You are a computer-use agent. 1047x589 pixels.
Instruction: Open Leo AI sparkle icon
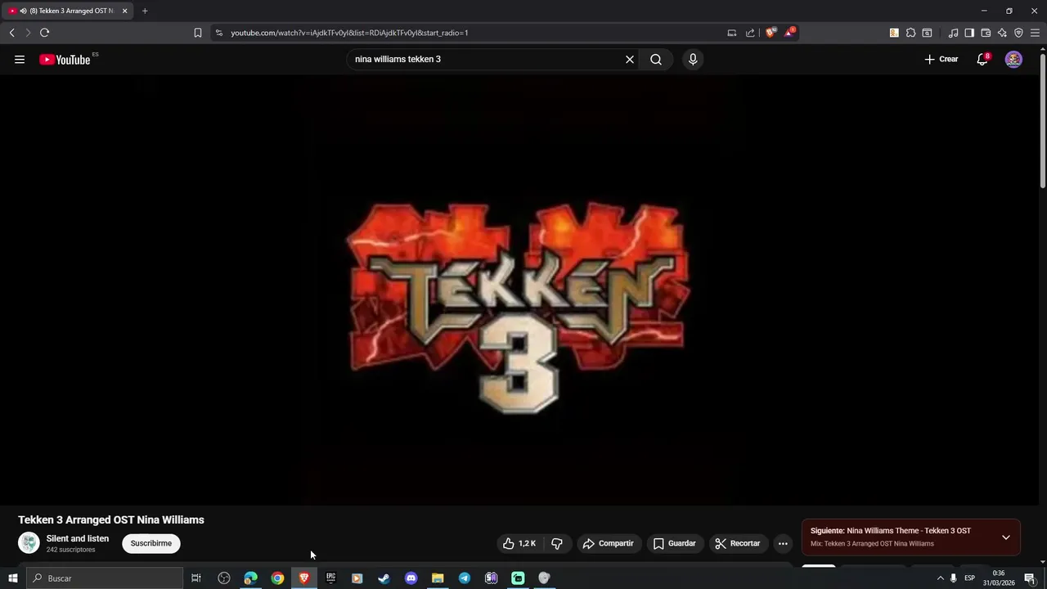pos(1002,33)
